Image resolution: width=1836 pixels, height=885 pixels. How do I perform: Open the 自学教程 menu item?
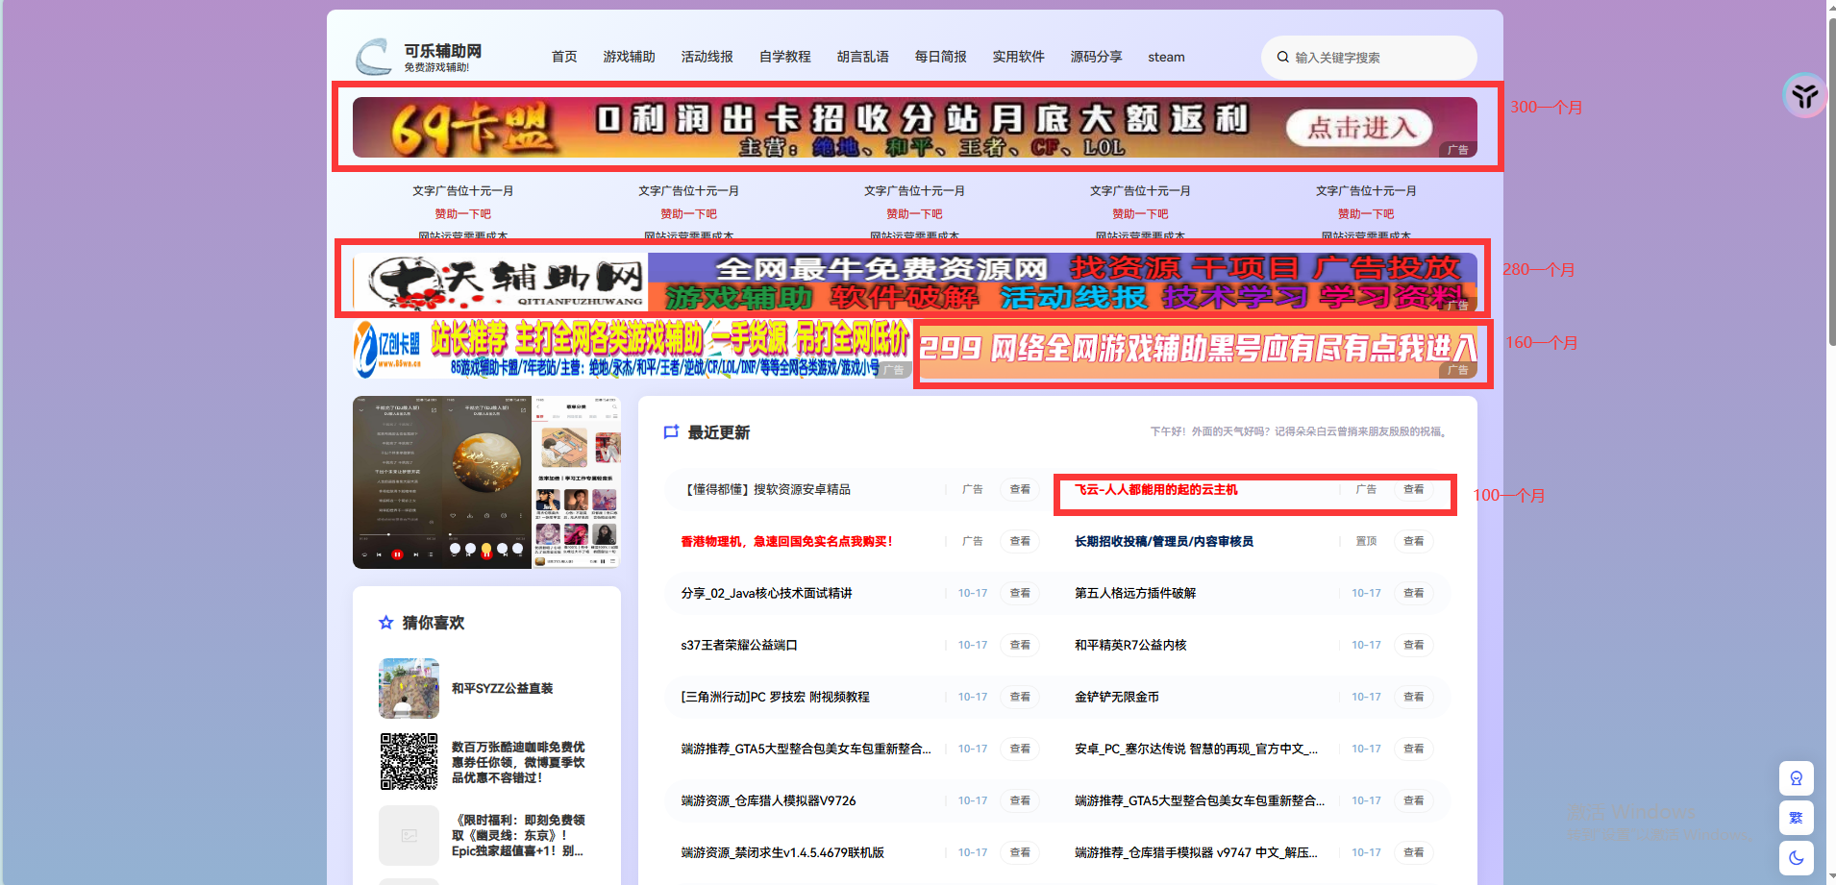(784, 57)
